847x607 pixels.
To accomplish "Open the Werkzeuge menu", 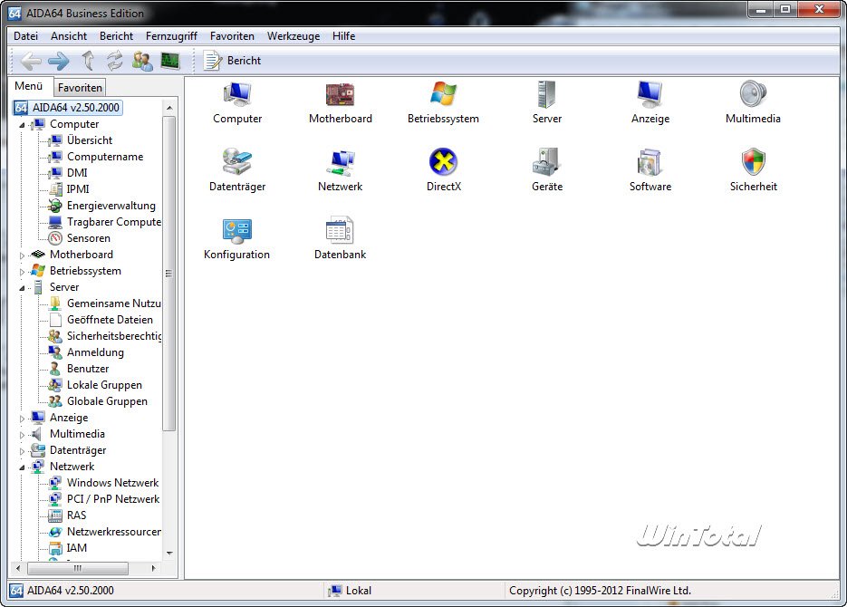I will (x=294, y=36).
